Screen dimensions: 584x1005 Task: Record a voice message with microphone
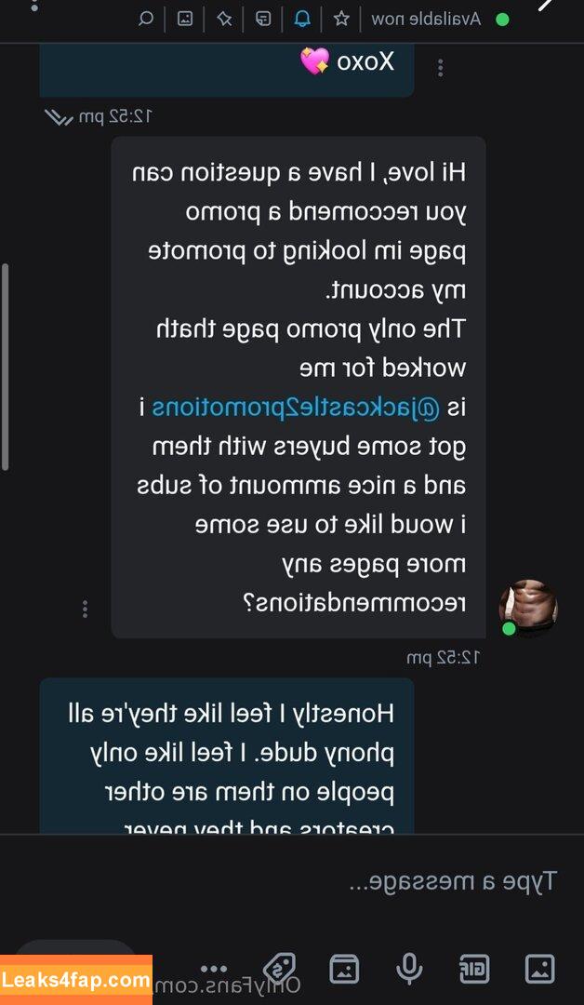(x=408, y=969)
